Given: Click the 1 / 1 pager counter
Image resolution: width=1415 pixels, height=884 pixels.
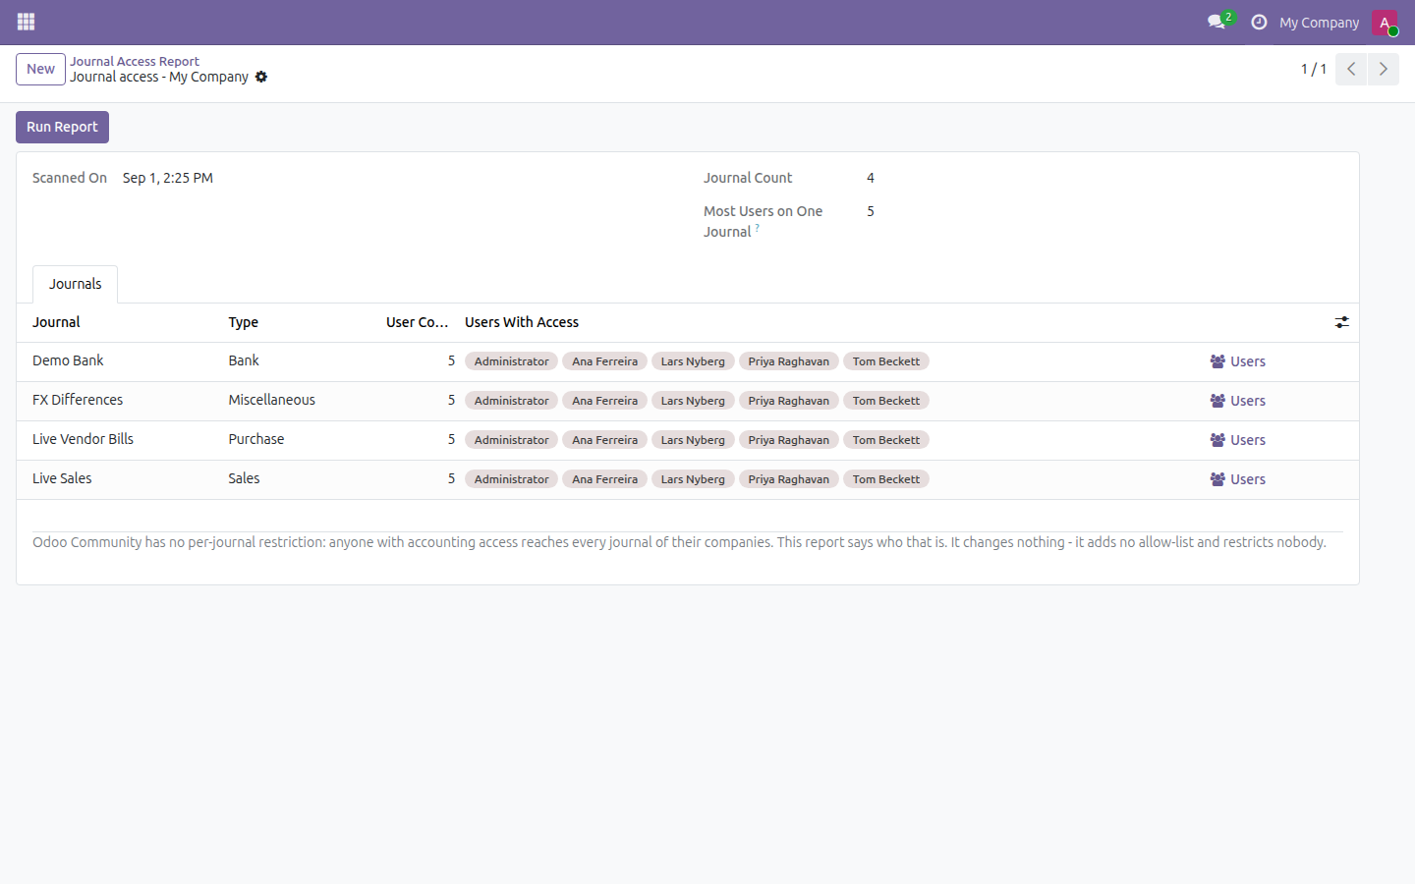Looking at the screenshot, I should click(1314, 69).
